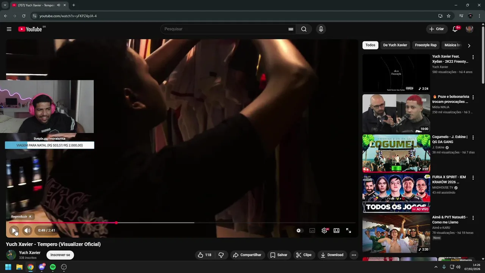Start voice search with microphone icon
The image size is (485, 273).
point(321,29)
